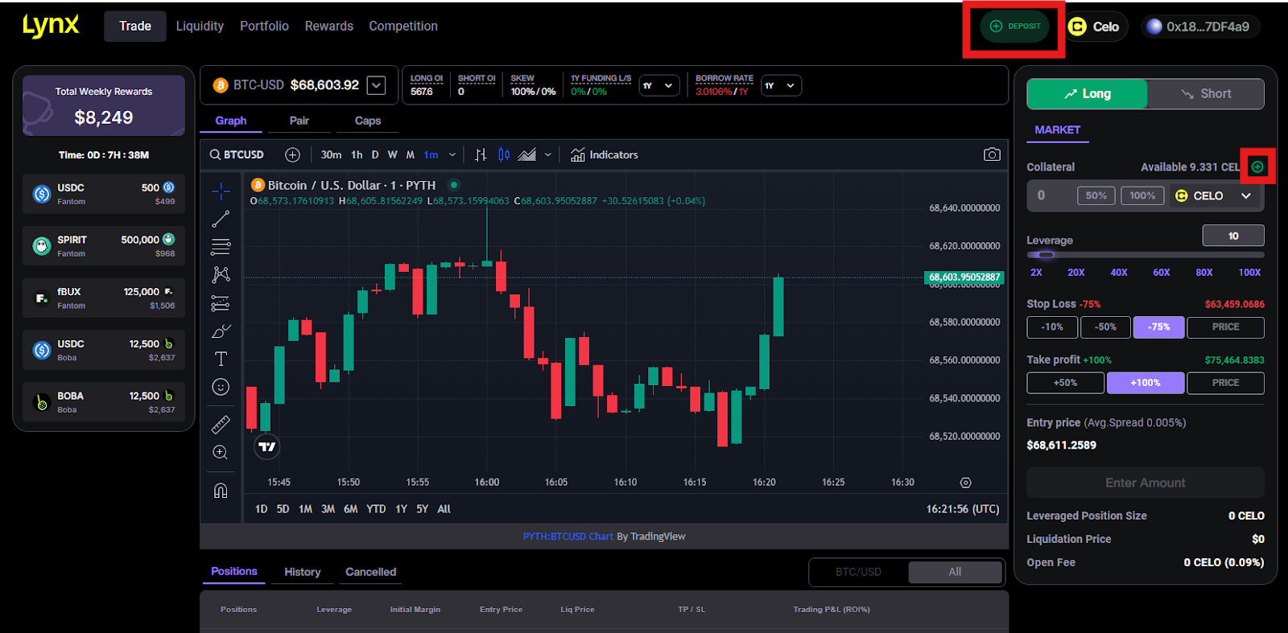Select the bars chart style icon
Screen dimensions: 1288x633
pos(481,154)
